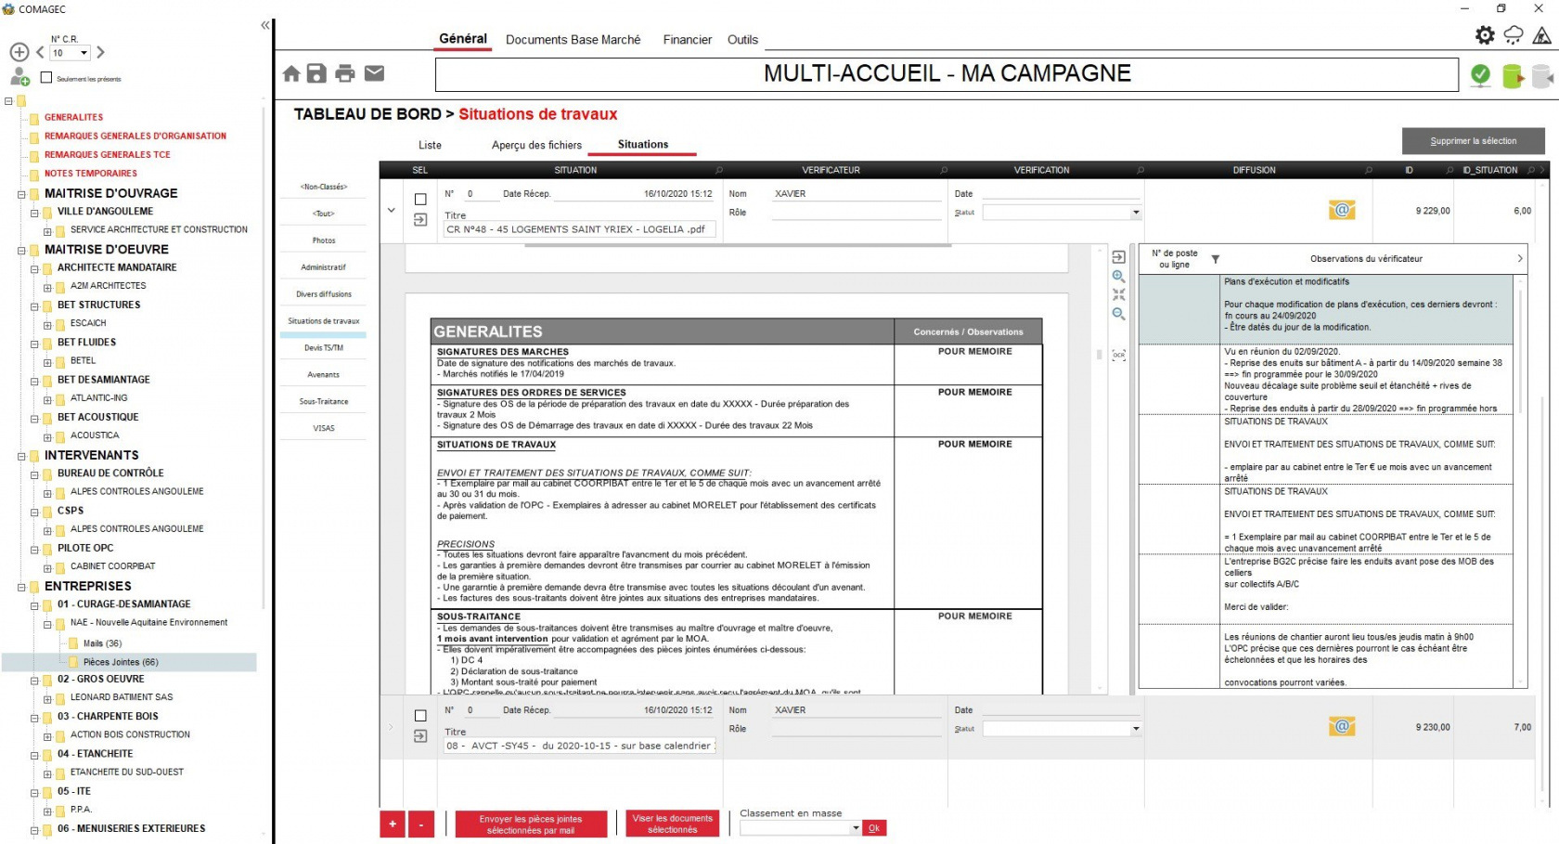Enable the 'Seulement les présents' checkbox
This screenshot has width=1559, height=844.
point(46,78)
